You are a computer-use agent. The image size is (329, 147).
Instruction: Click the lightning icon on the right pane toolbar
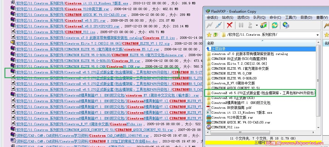click(326, 25)
